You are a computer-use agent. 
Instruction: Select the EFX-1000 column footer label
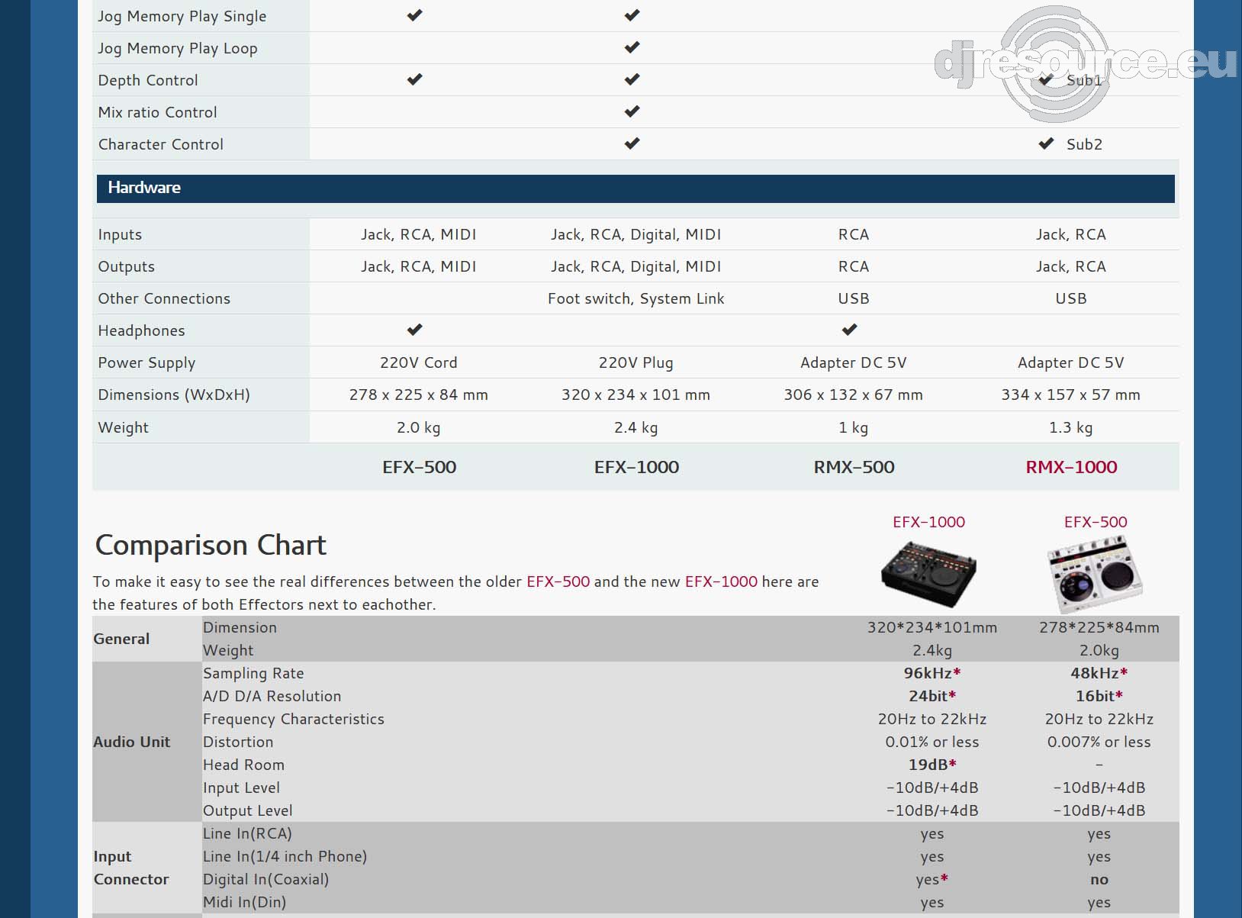(636, 467)
